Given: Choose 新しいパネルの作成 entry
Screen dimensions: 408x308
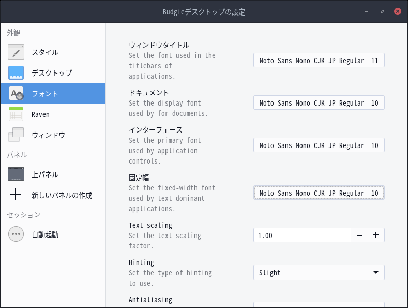Looking at the screenshot, I should click(x=53, y=195).
